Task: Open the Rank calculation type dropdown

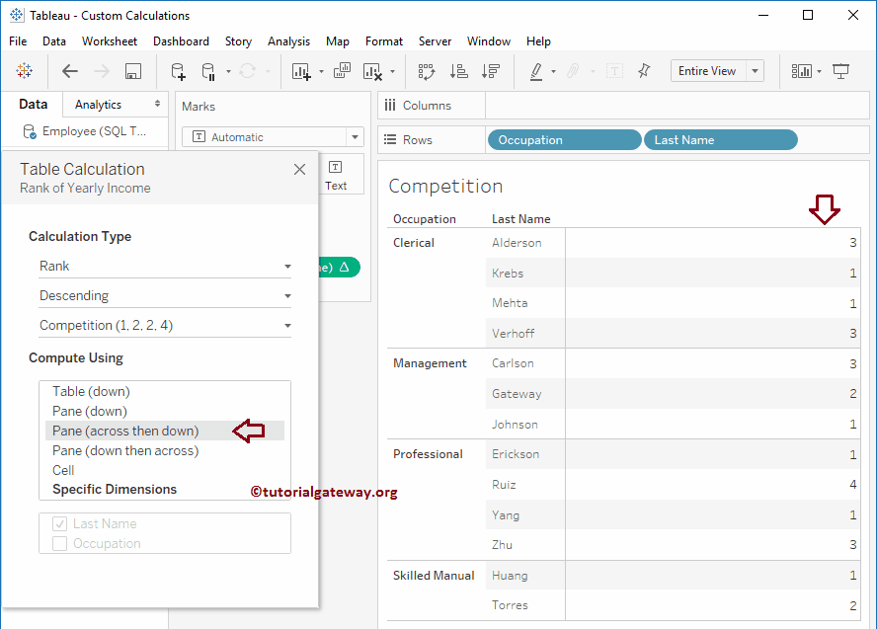Action: point(165,267)
